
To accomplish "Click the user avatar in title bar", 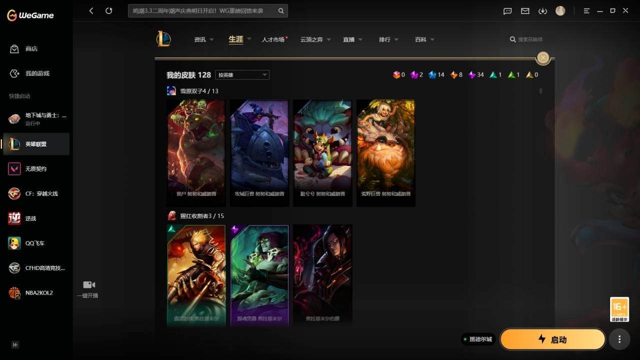I will (x=560, y=10).
